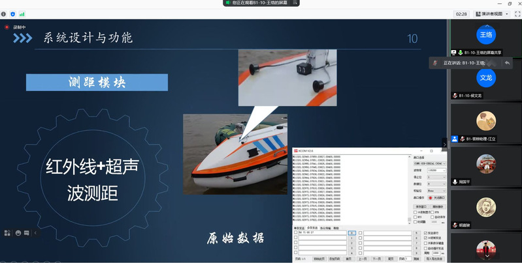Click the 下一页 page button
Screen dimensions: 522x263
(377, 258)
